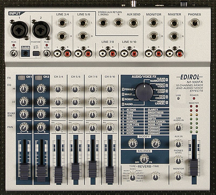
Task: Click the CH1 EQ HI knob
Action: 24,89
